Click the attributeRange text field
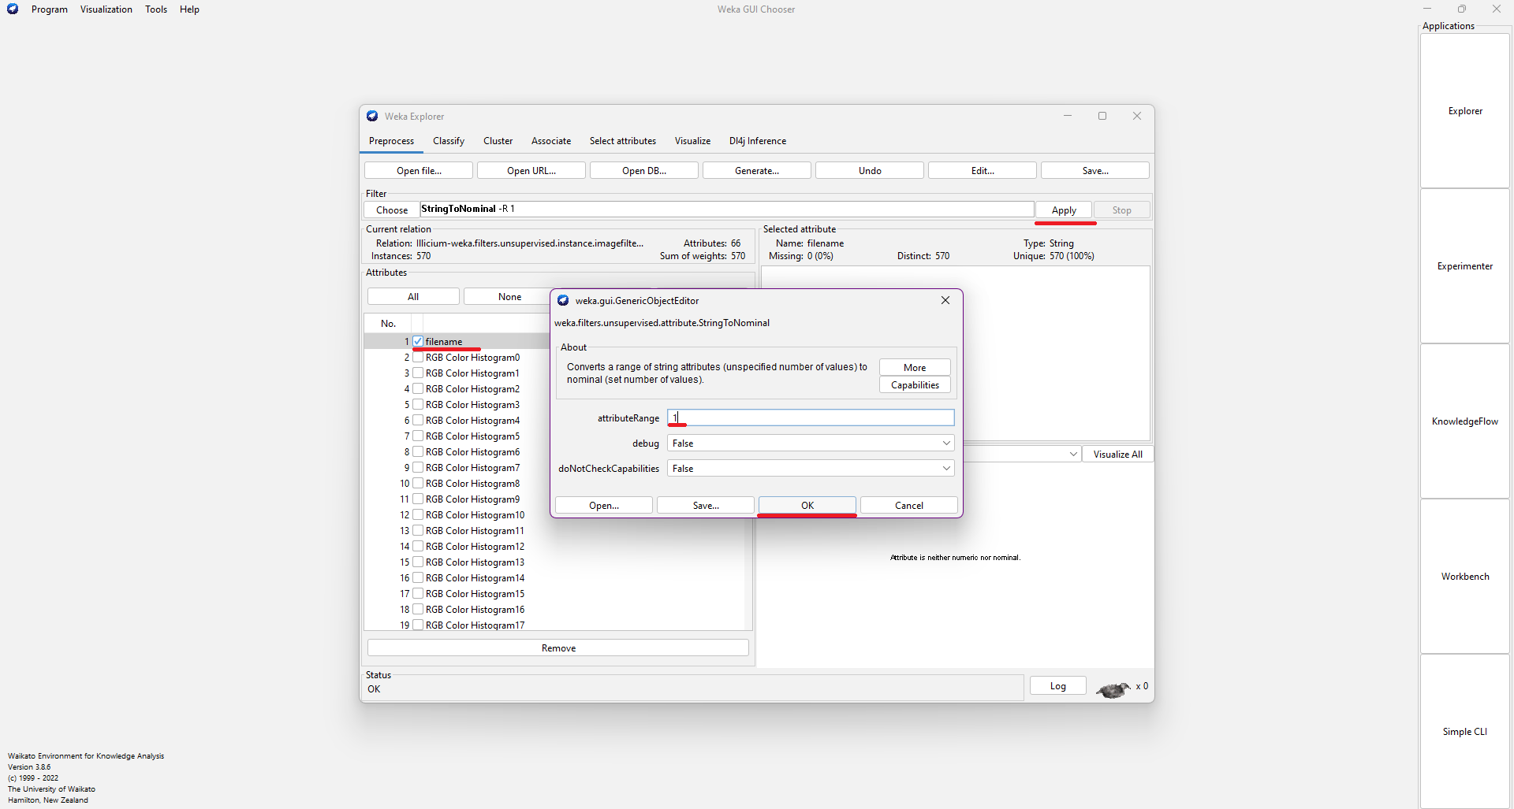Viewport: 1514px width, 809px height. click(811, 418)
